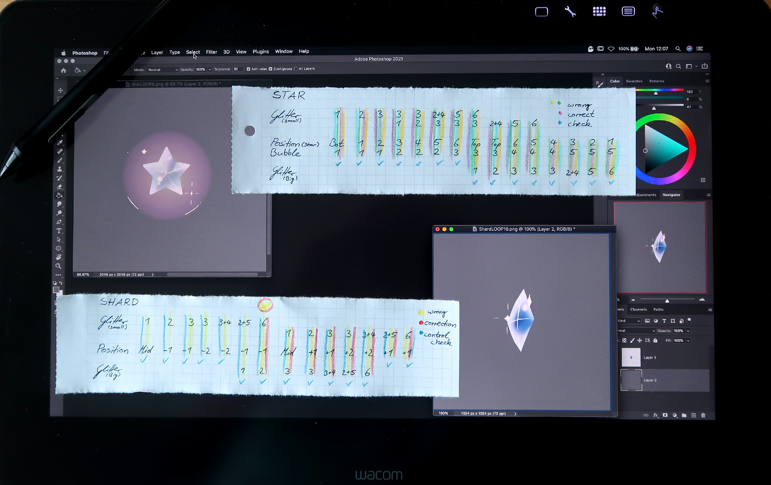This screenshot has width=771, height=485.
Task: Switch to the Adjustments tab
Action: [646, 195]
